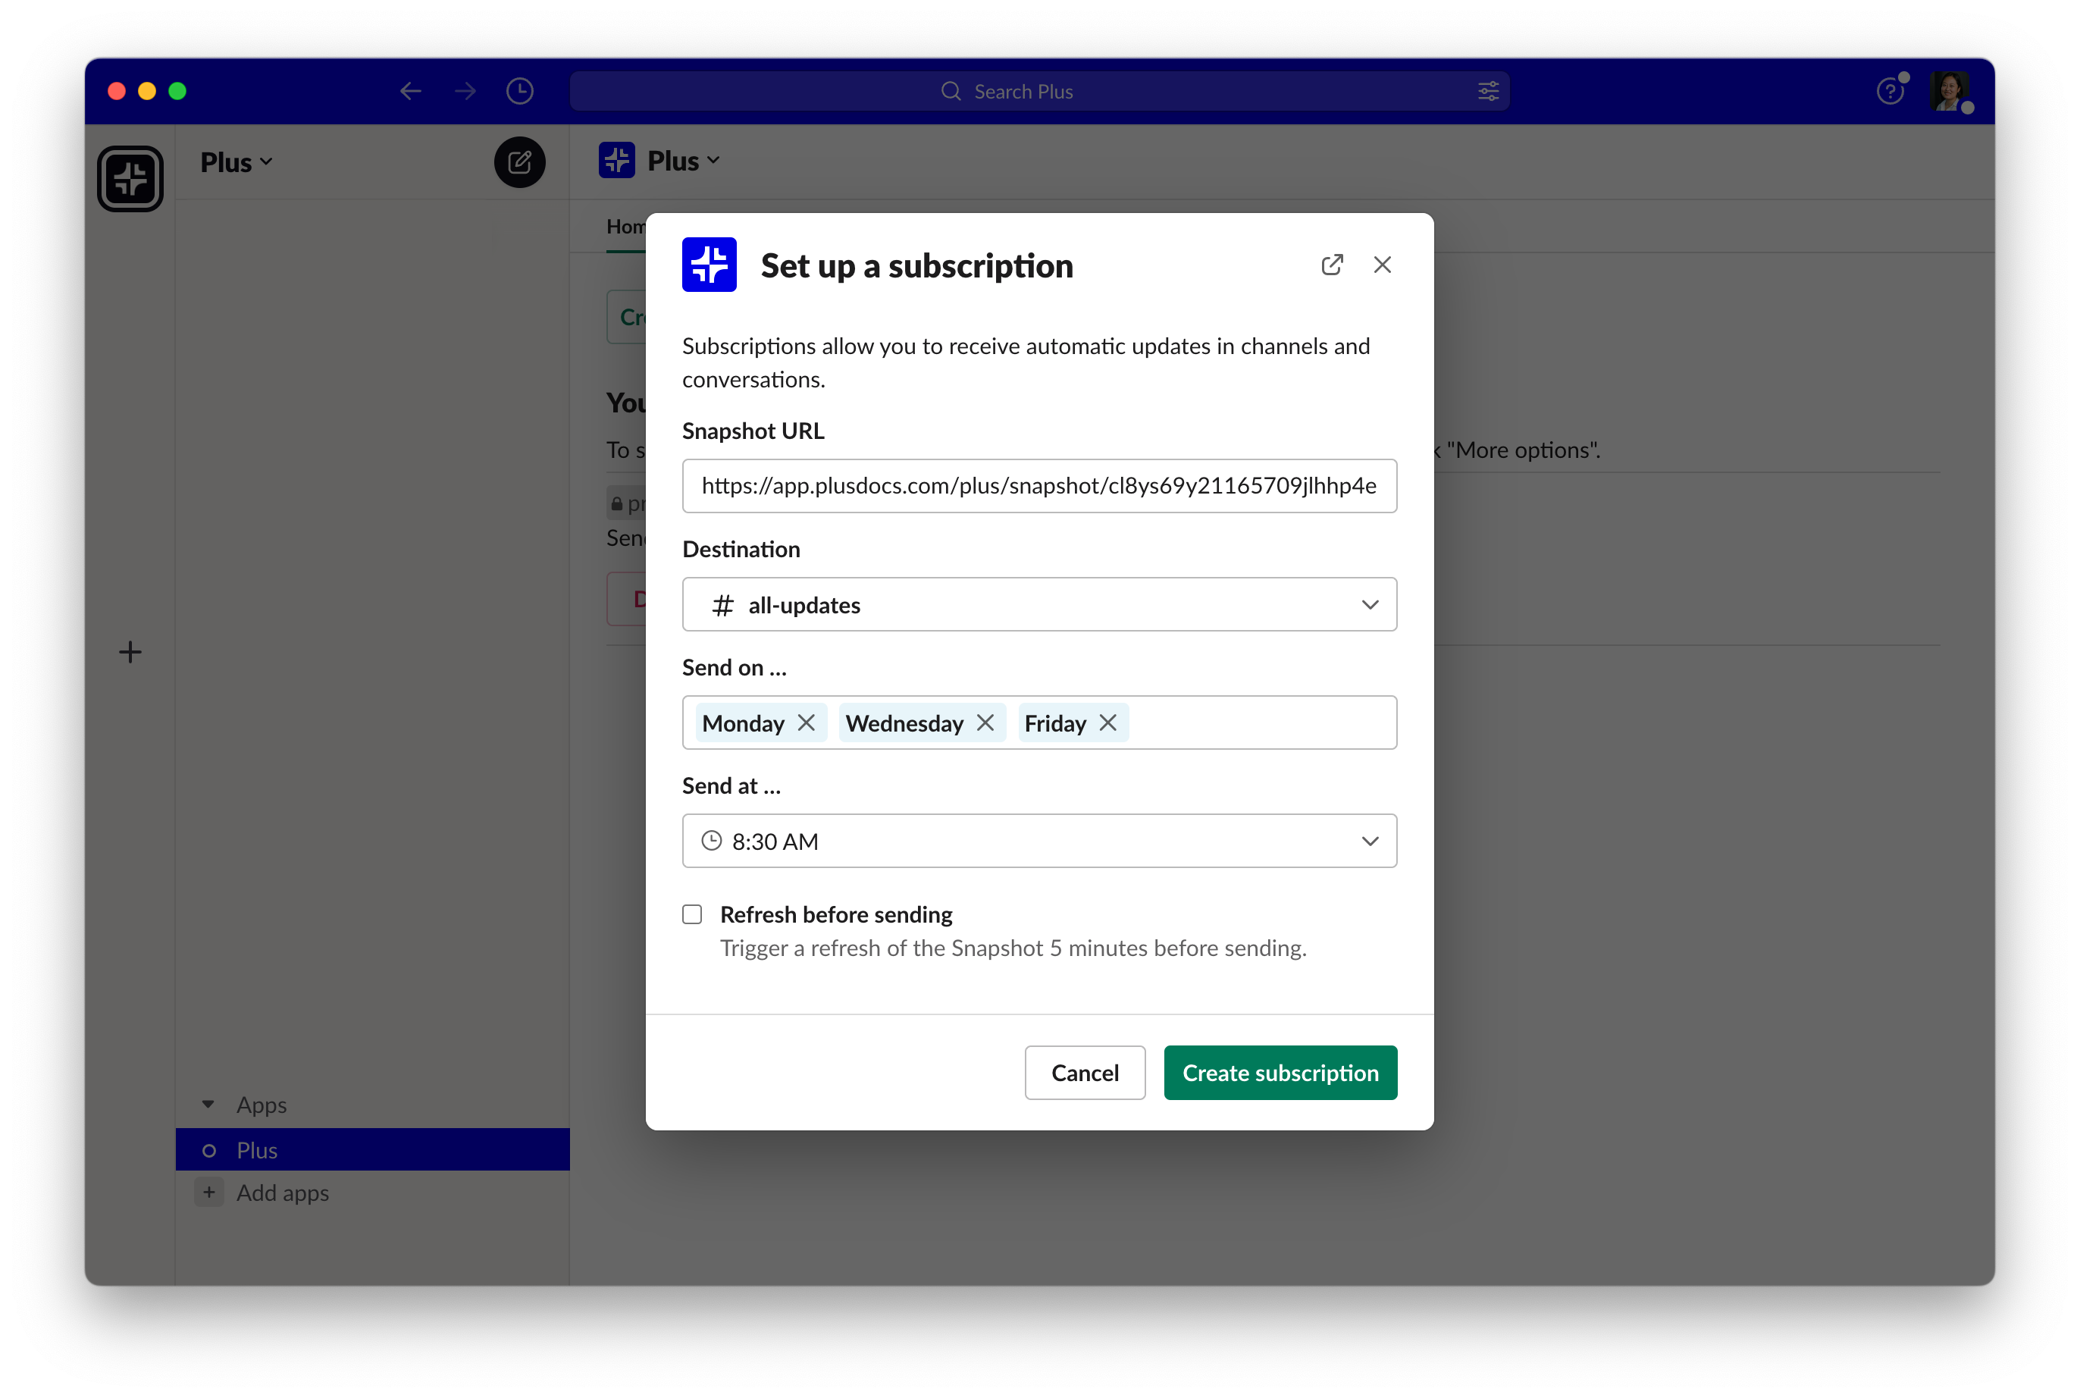
Task: Click the Search Plus search bar
Action: pos(1039,91)
